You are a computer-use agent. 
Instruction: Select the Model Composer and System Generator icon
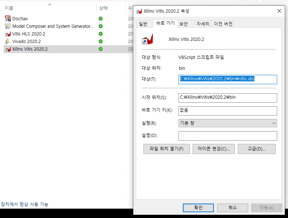[x=8, y=26]
